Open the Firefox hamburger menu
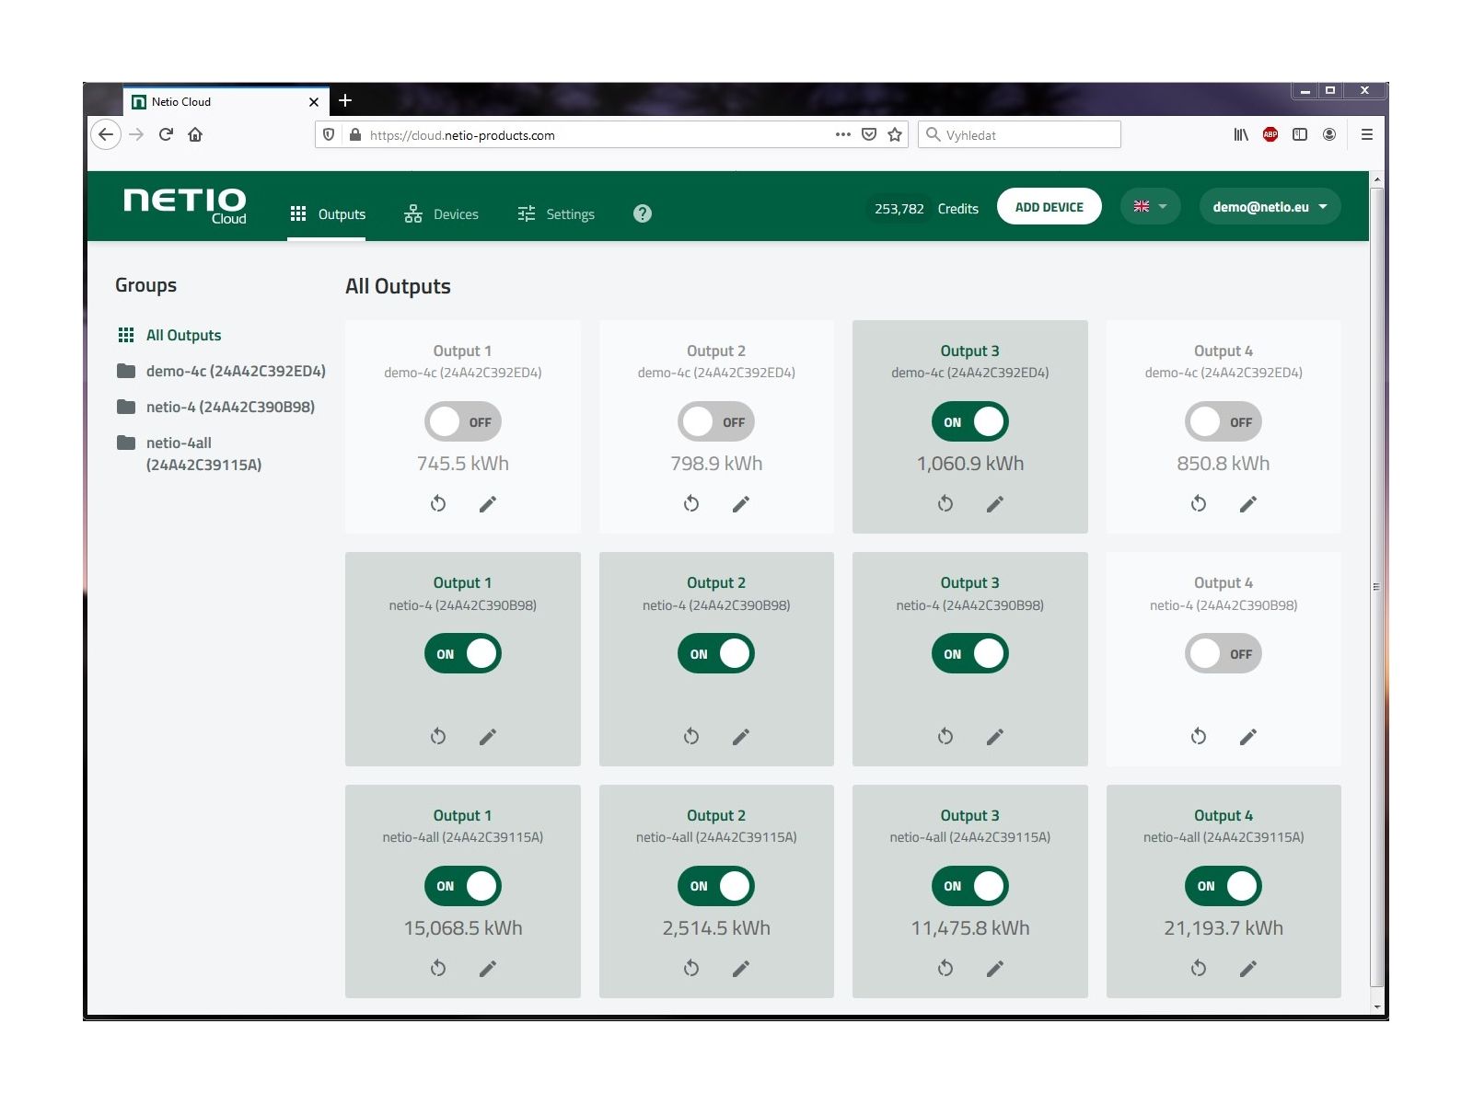This screenshot has width=1473, height=1104. 1366,134
